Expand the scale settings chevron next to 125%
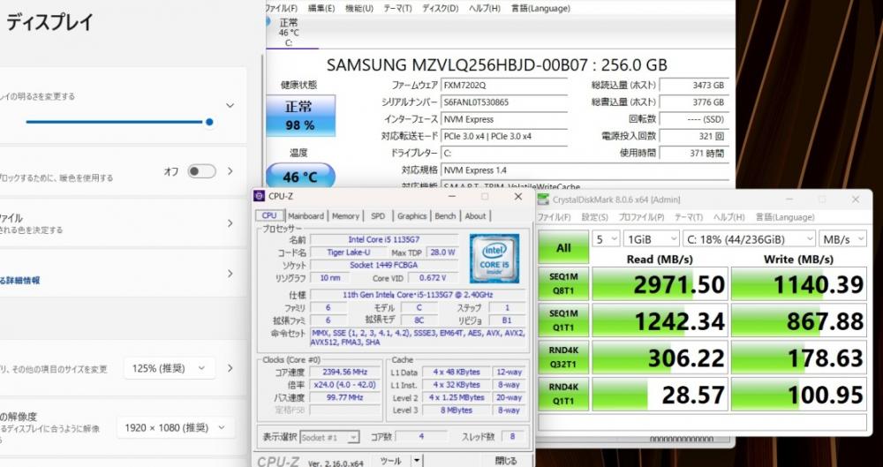This screenshot has height=467, width=883. pos(230,368)
